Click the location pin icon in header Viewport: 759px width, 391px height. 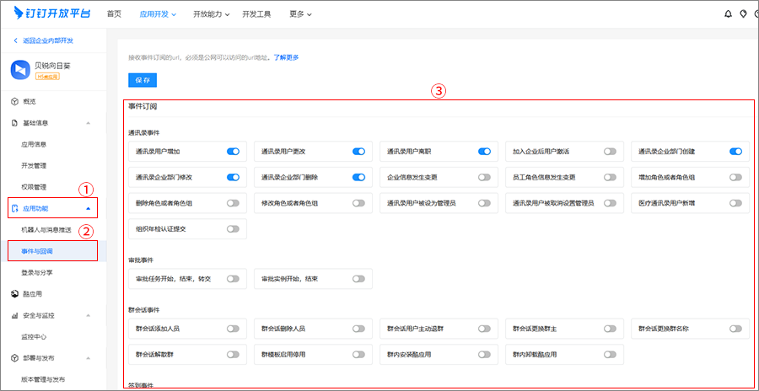click(x=743, y=14)
